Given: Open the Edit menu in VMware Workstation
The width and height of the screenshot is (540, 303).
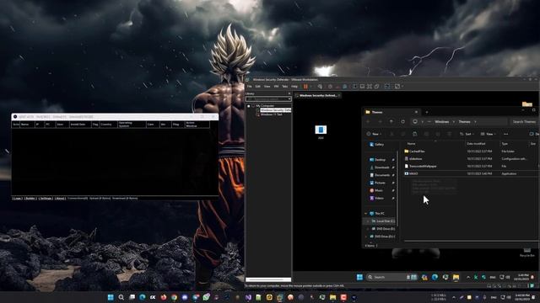Looking at the screenshot, I should [258, 87].
